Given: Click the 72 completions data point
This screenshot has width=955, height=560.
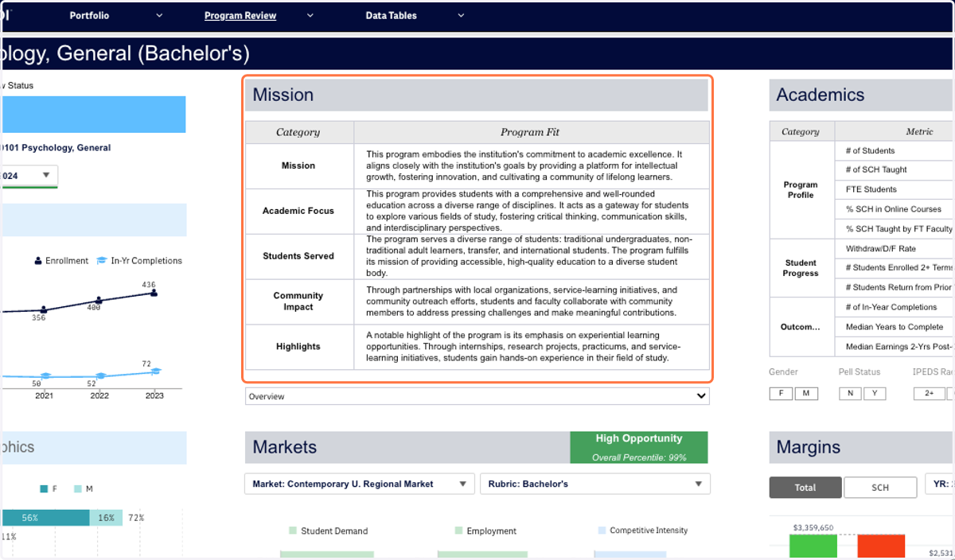Looking at the screenshot, I should (157, 371).
